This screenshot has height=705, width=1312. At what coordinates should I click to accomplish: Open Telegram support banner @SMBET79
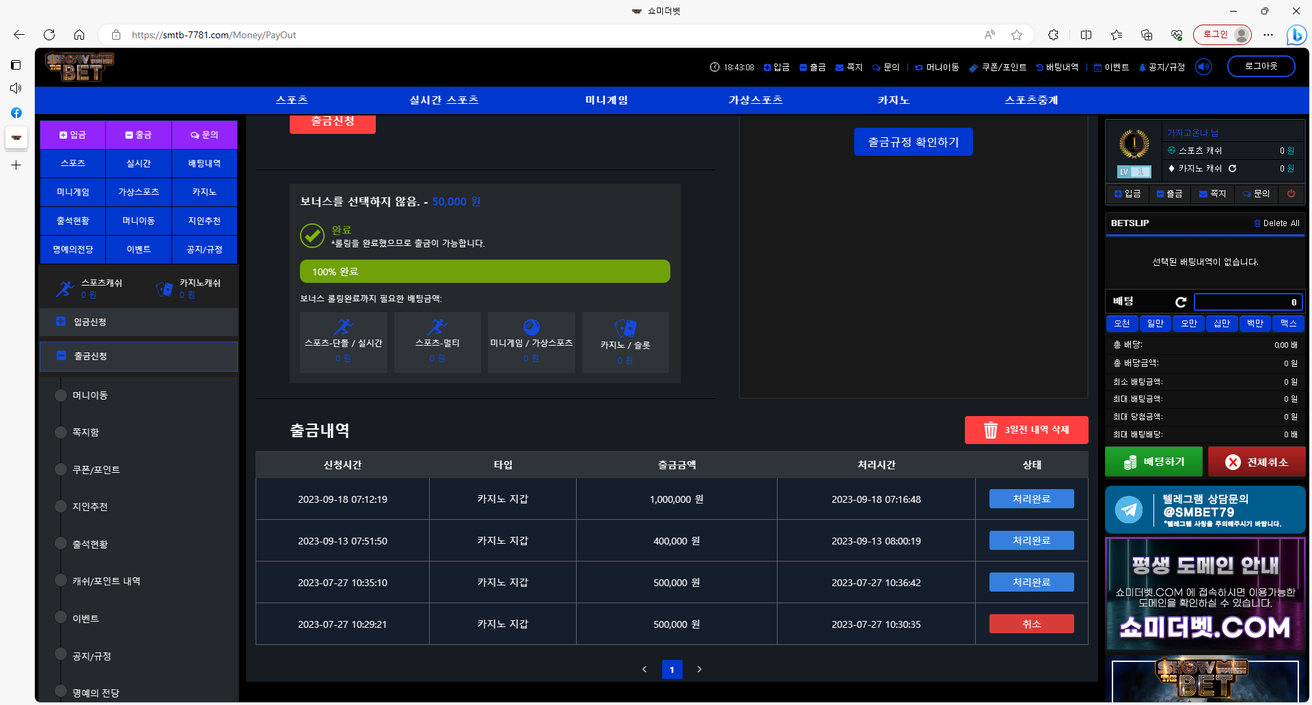1205,510
